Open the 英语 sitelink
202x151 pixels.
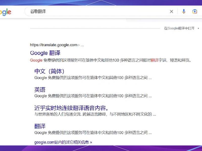click(x=40, y=90)
